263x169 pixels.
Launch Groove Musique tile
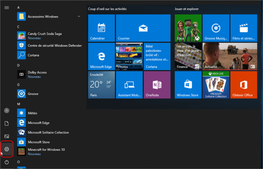[x=216, y=28]
